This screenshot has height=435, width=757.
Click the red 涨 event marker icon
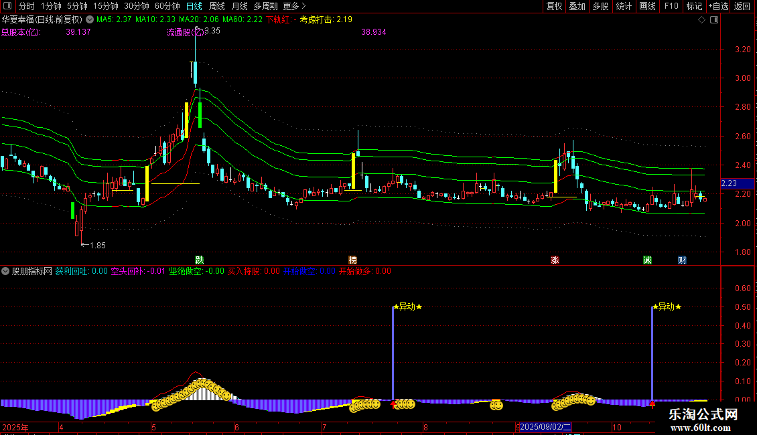pos(555,260)
